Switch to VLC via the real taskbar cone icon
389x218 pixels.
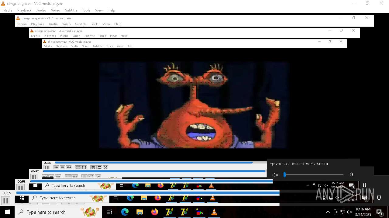tap(214, 212)
